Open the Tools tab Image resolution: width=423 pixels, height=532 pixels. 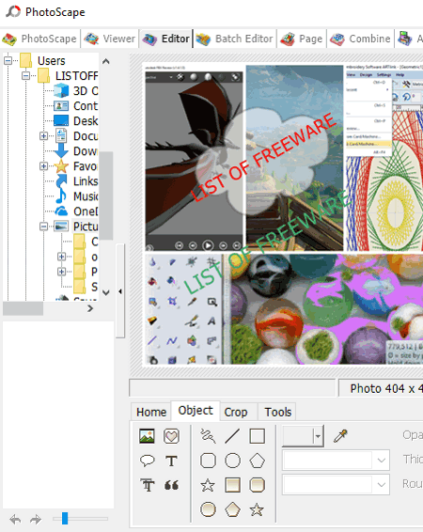pyautogui.click(x=278, y=412)
